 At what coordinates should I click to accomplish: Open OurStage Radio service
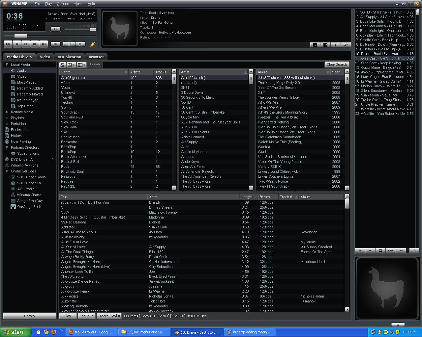pos(30,207)
